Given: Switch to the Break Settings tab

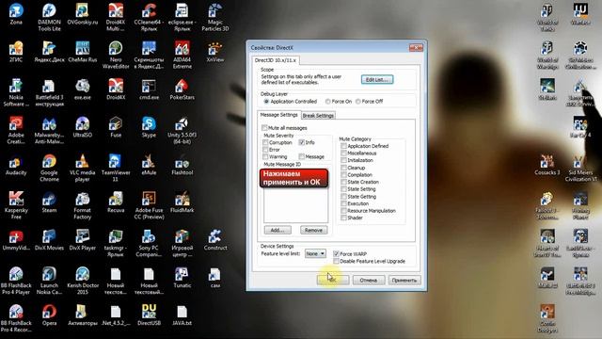Looking at the screenshot, I should 318,115.
